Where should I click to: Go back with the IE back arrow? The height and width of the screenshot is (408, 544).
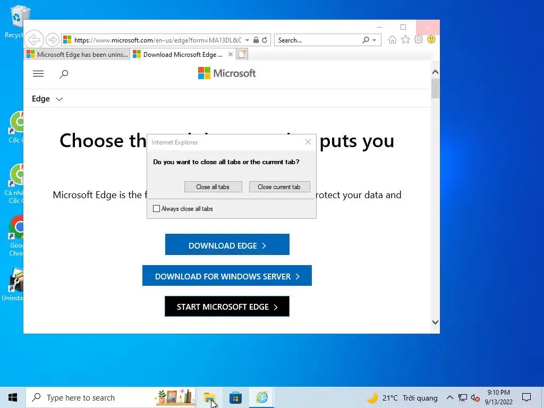tap(34, 39)
